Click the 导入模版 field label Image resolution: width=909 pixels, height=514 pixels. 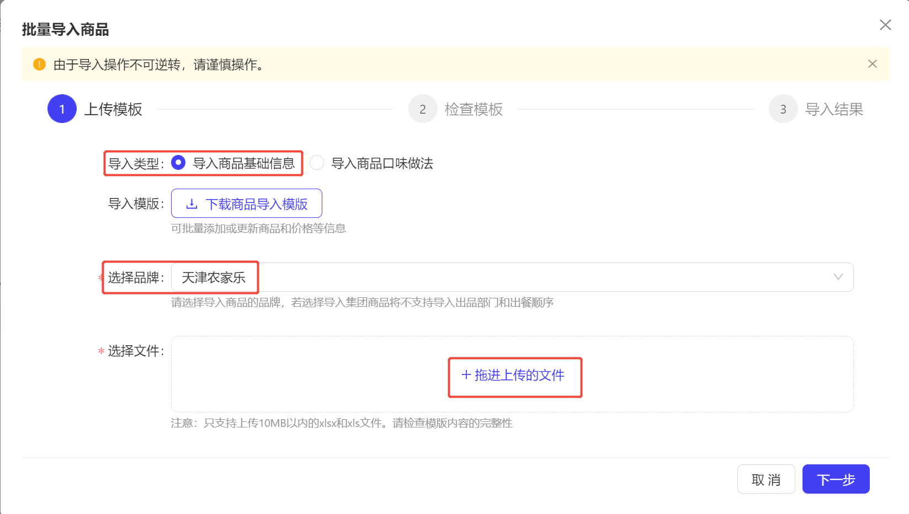point(136,204)
